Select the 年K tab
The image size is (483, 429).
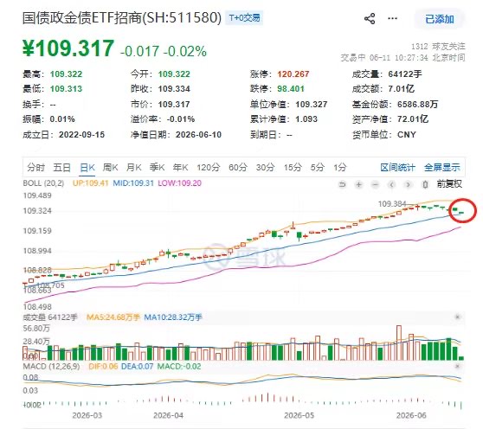(x=181, y=168)
